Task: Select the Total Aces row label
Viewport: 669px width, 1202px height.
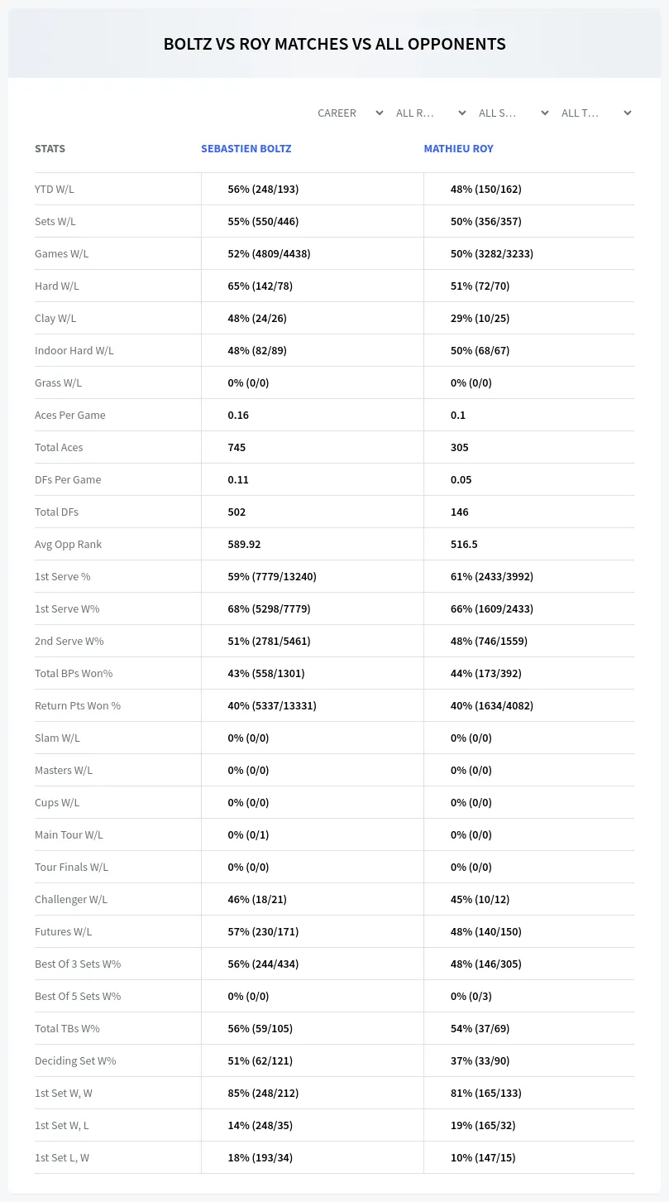Action: click(59, 447)
